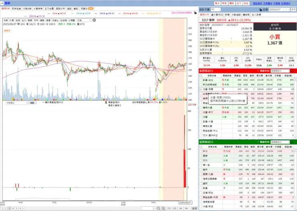Click help icon in red 區間買超15 header
This screenshot has height=211, width=297.
coord(258,71)
